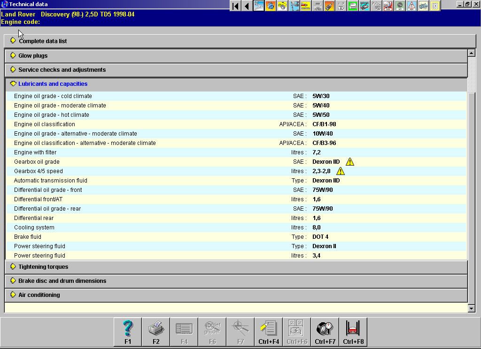
Task: Select the wrench technical data toolbar icon
Action: click(x=259, y=6)
